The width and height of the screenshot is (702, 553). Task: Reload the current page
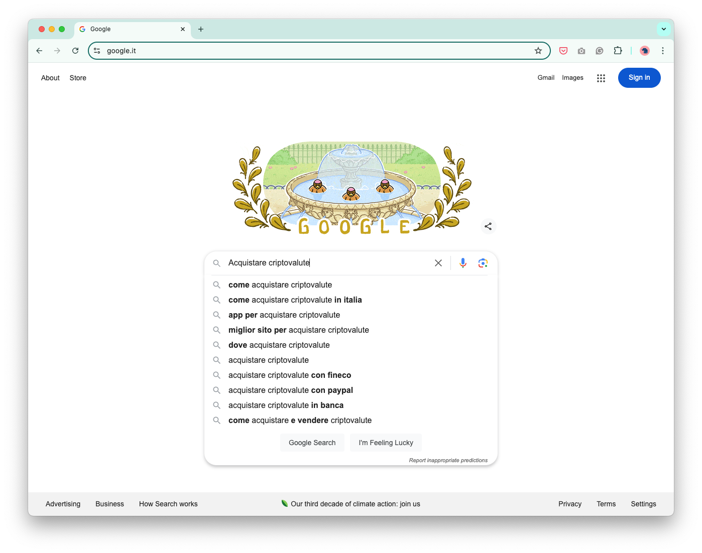(x=75, y=51)
